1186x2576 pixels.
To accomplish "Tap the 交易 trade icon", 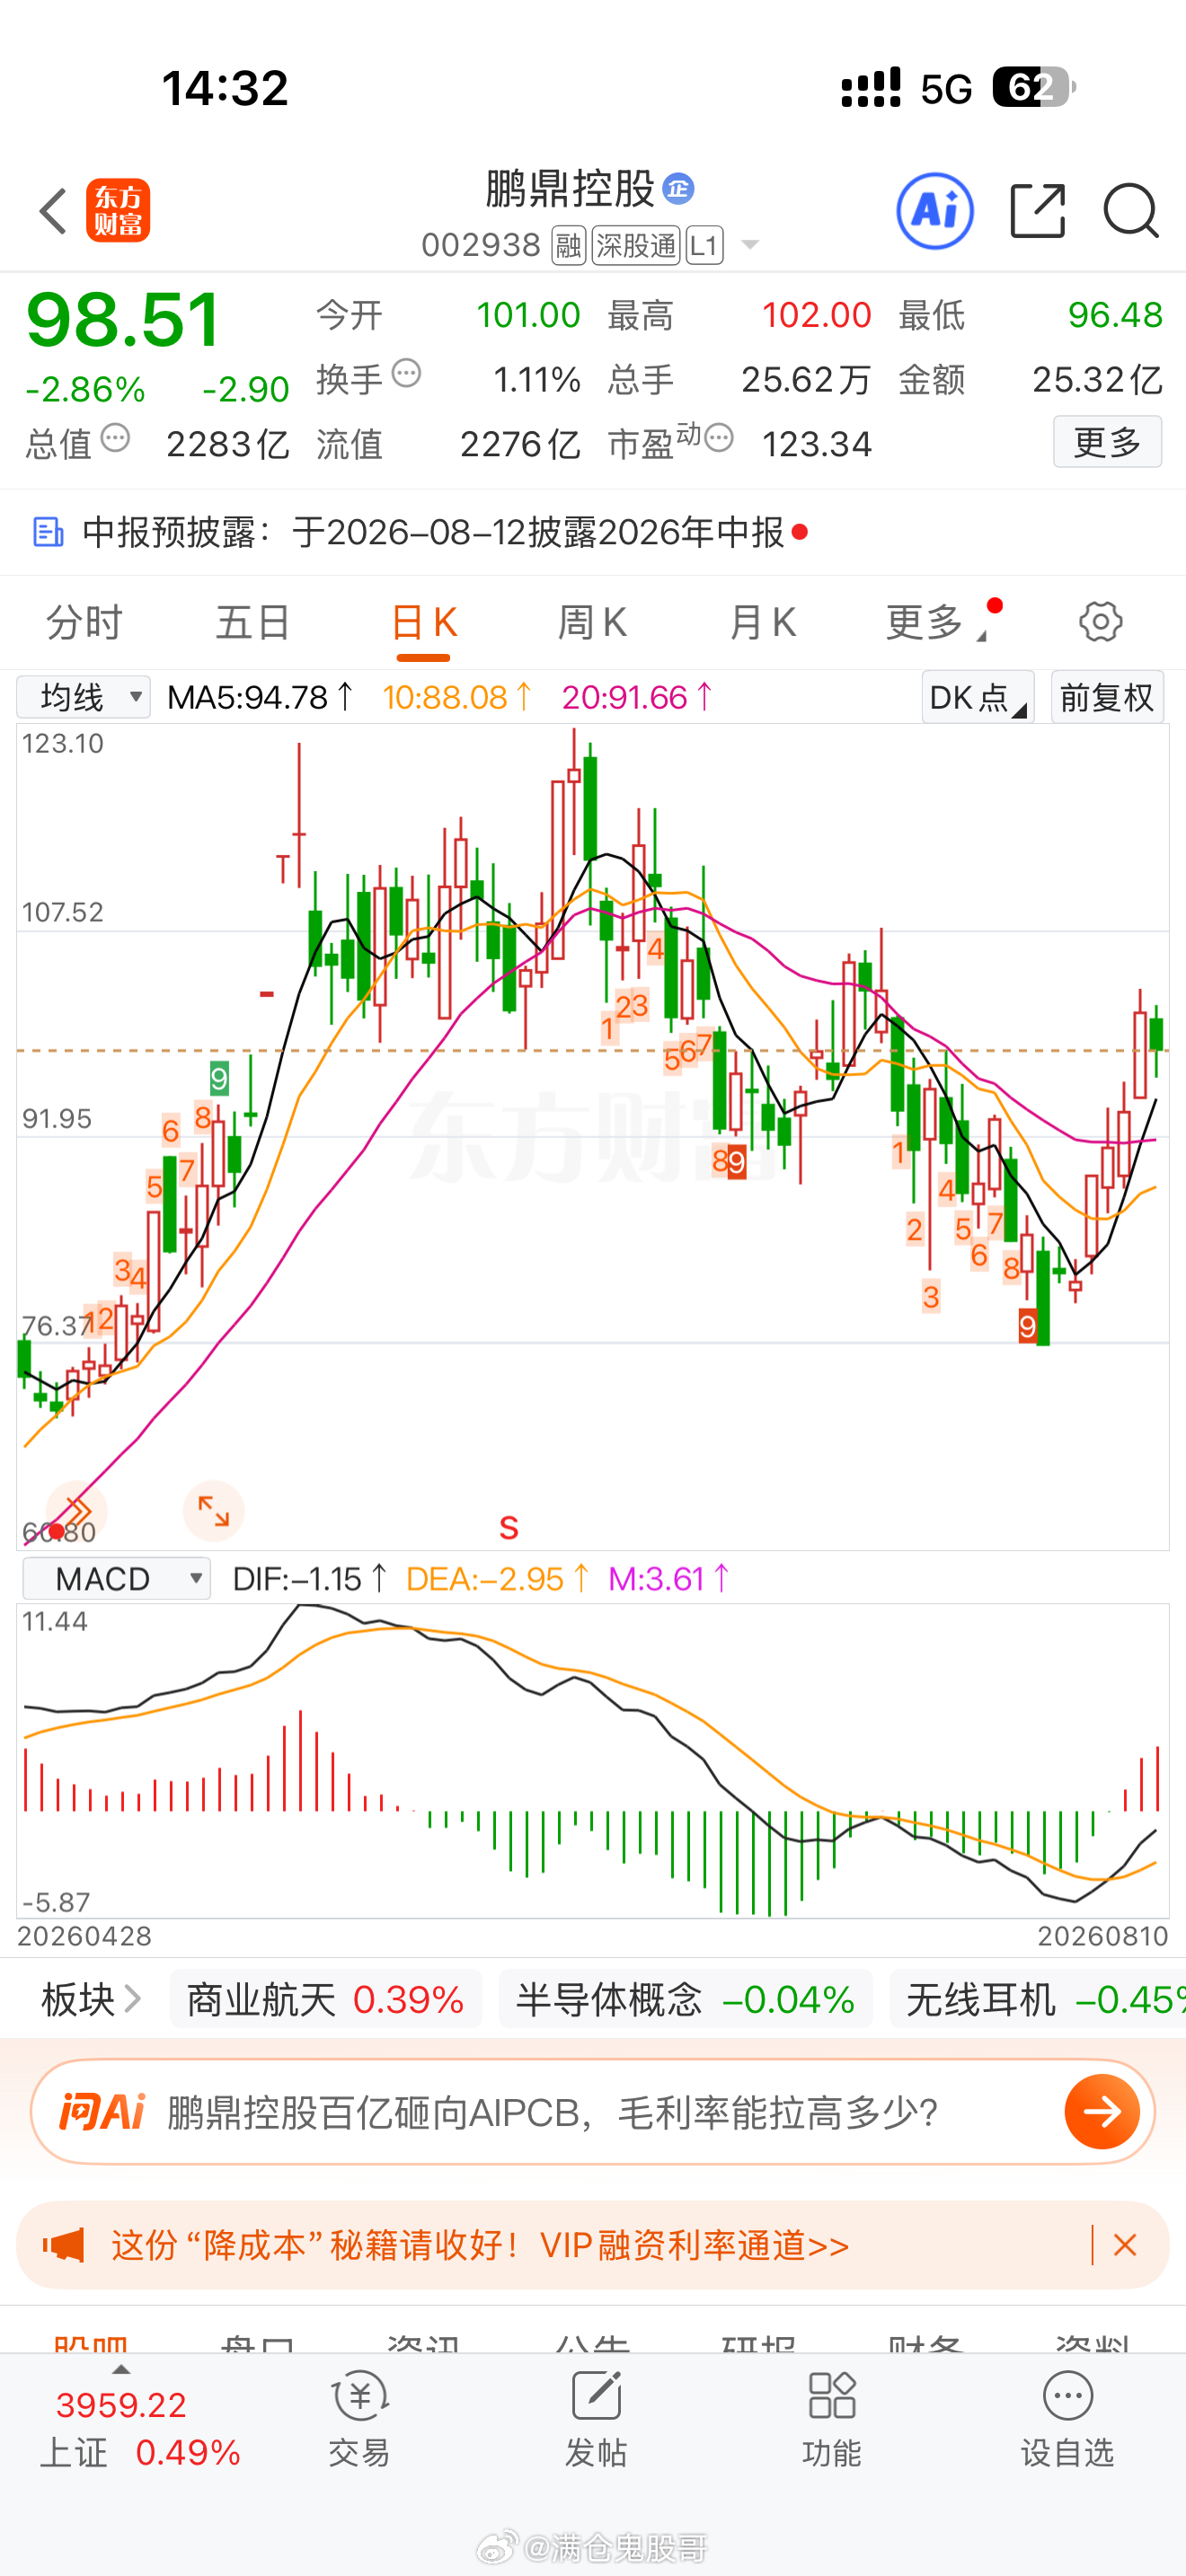I will click(359, 2419).
